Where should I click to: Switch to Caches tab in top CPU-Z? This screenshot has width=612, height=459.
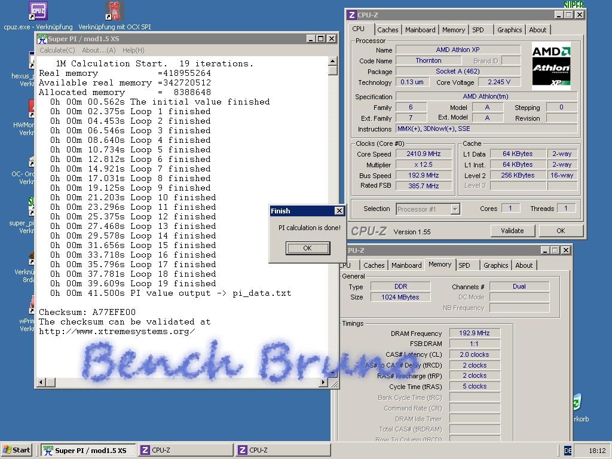(x=387, y=30)
